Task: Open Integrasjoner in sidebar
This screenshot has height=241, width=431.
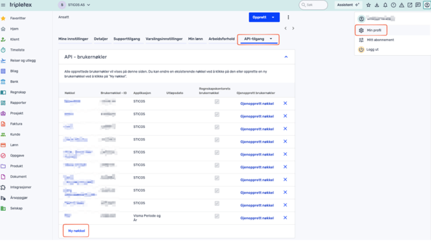Action: (21, 188)
